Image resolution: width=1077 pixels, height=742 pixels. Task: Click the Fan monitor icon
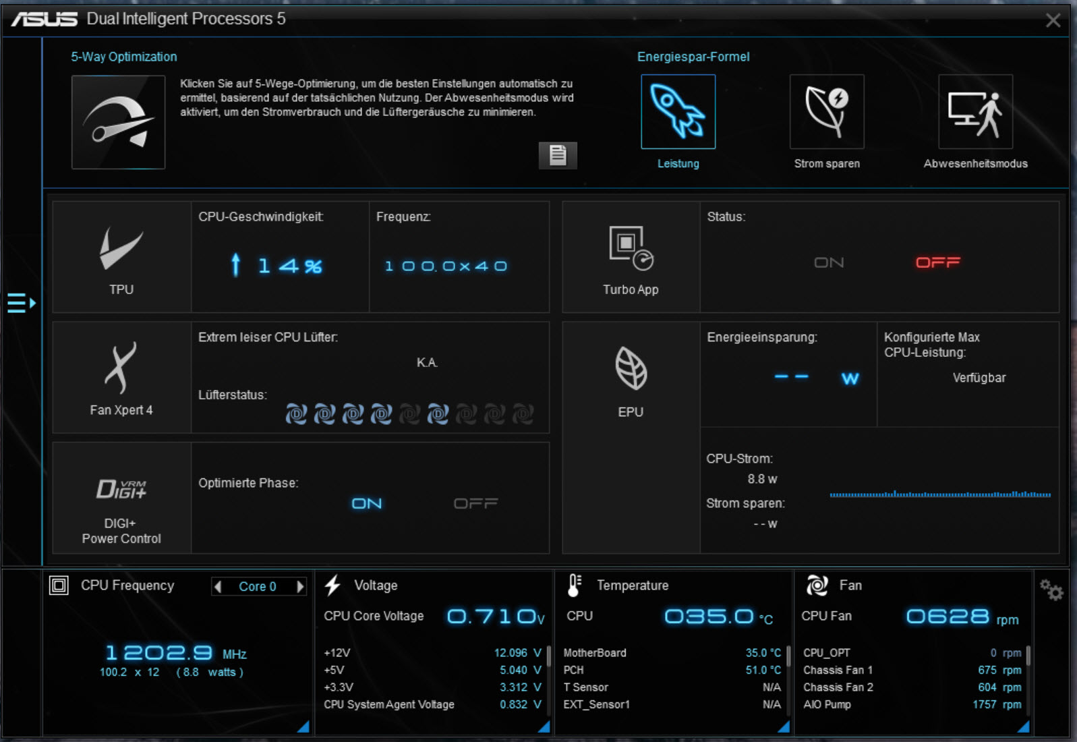[817, 586]
